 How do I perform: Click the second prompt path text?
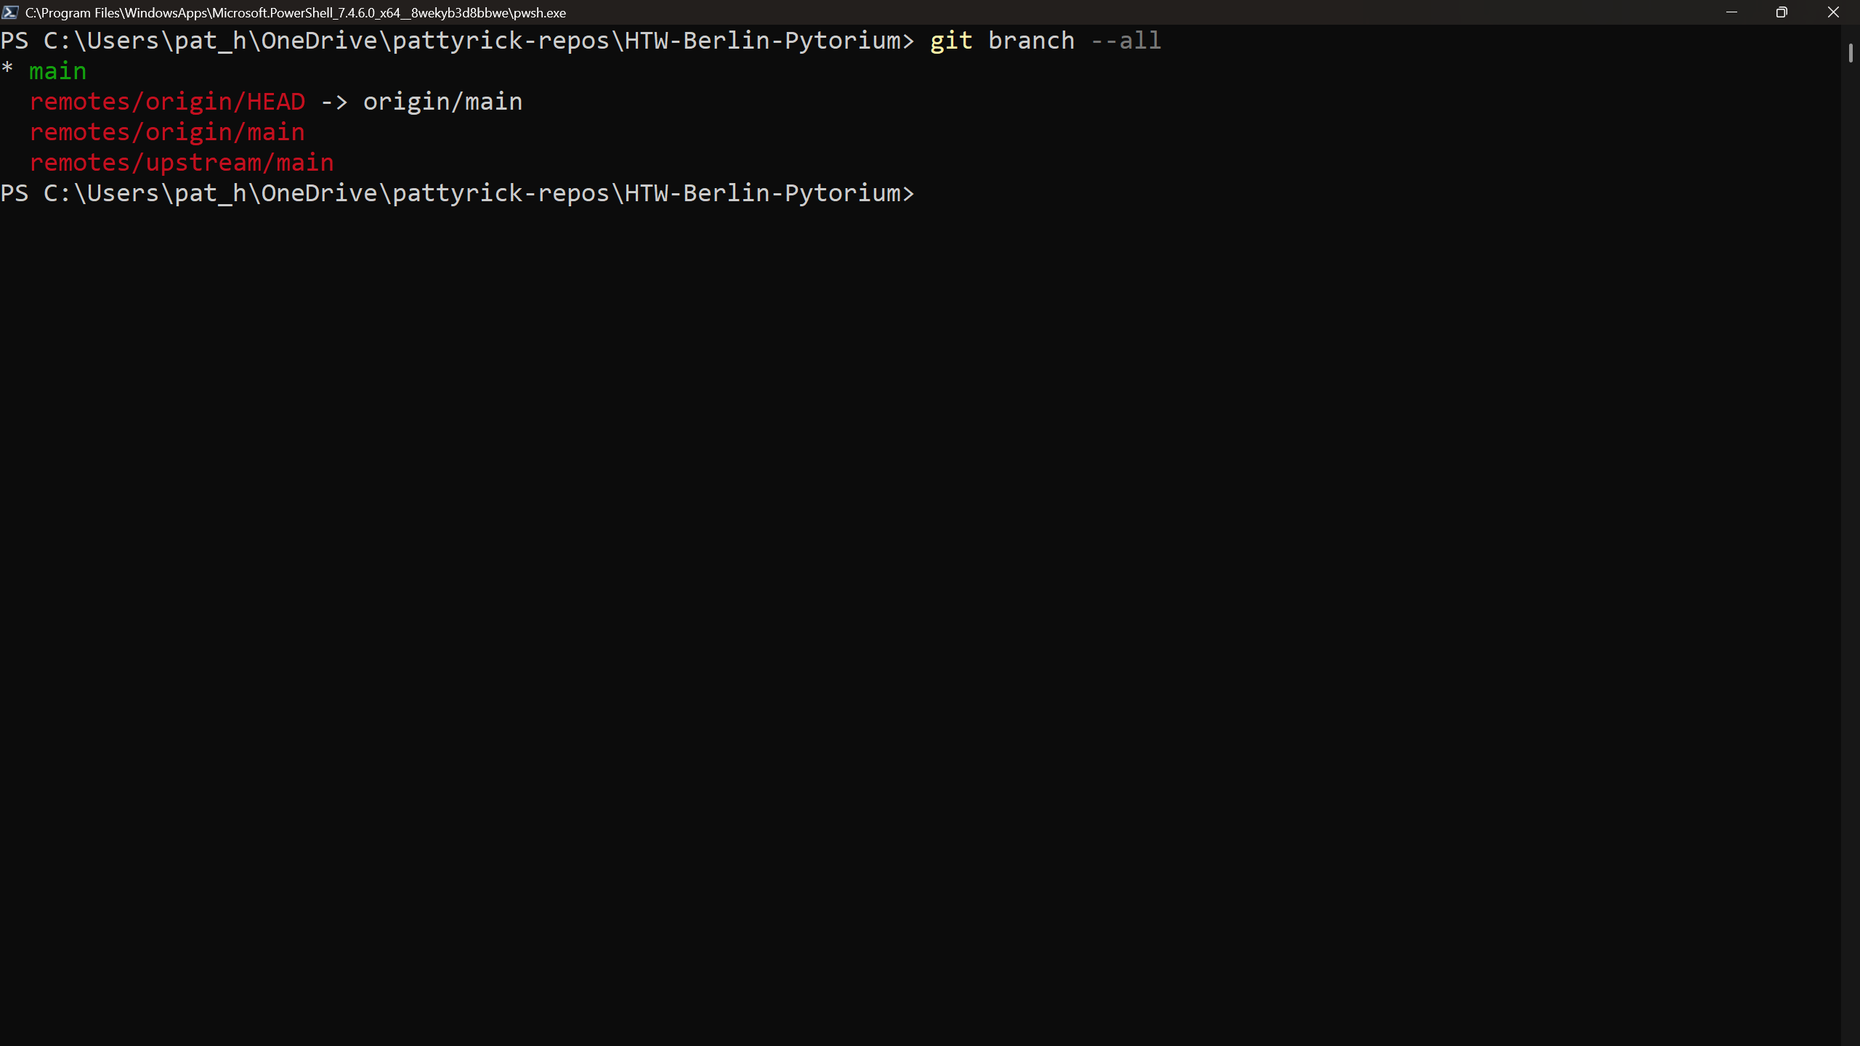pos(472,193)
